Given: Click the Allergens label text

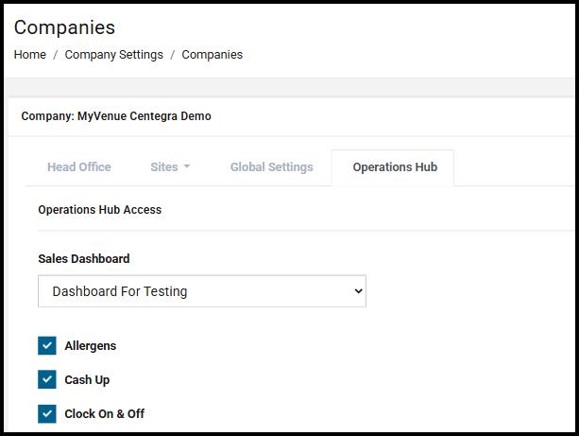Looking at the screenshot, I should click(x=90, y=346).
